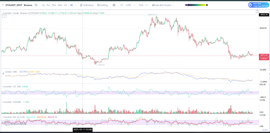Open the symbol search magnifier
Viewport: 270px width, 133px height.
[36, 5]
